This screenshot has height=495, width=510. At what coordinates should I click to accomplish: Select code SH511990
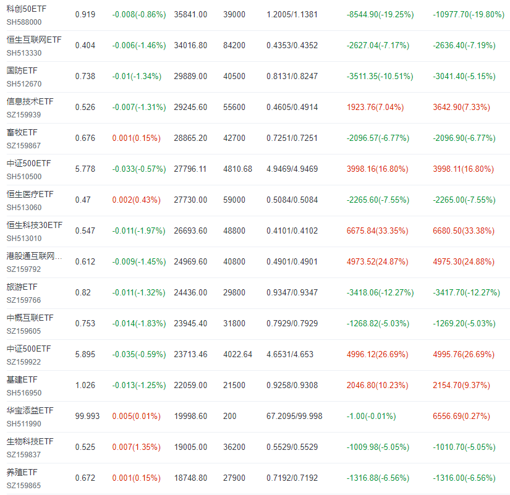click(x=24, y=424)
